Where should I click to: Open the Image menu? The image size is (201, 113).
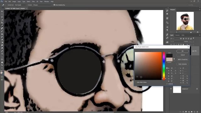pyautogui.click(x=14, y=2)
